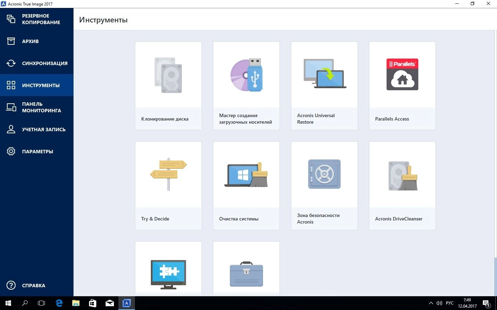Open the Action Center notifications icon
The width and height of the screenshot is (497, 310).
point(487,303)
